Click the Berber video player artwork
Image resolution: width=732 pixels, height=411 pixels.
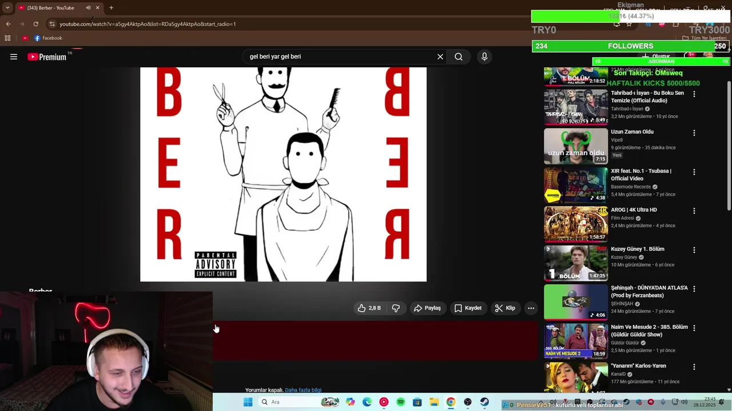(x=283, y=174)
